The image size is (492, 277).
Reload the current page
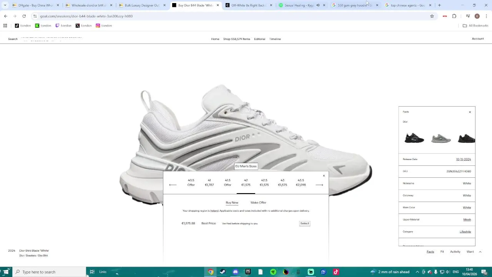point(24,16)
